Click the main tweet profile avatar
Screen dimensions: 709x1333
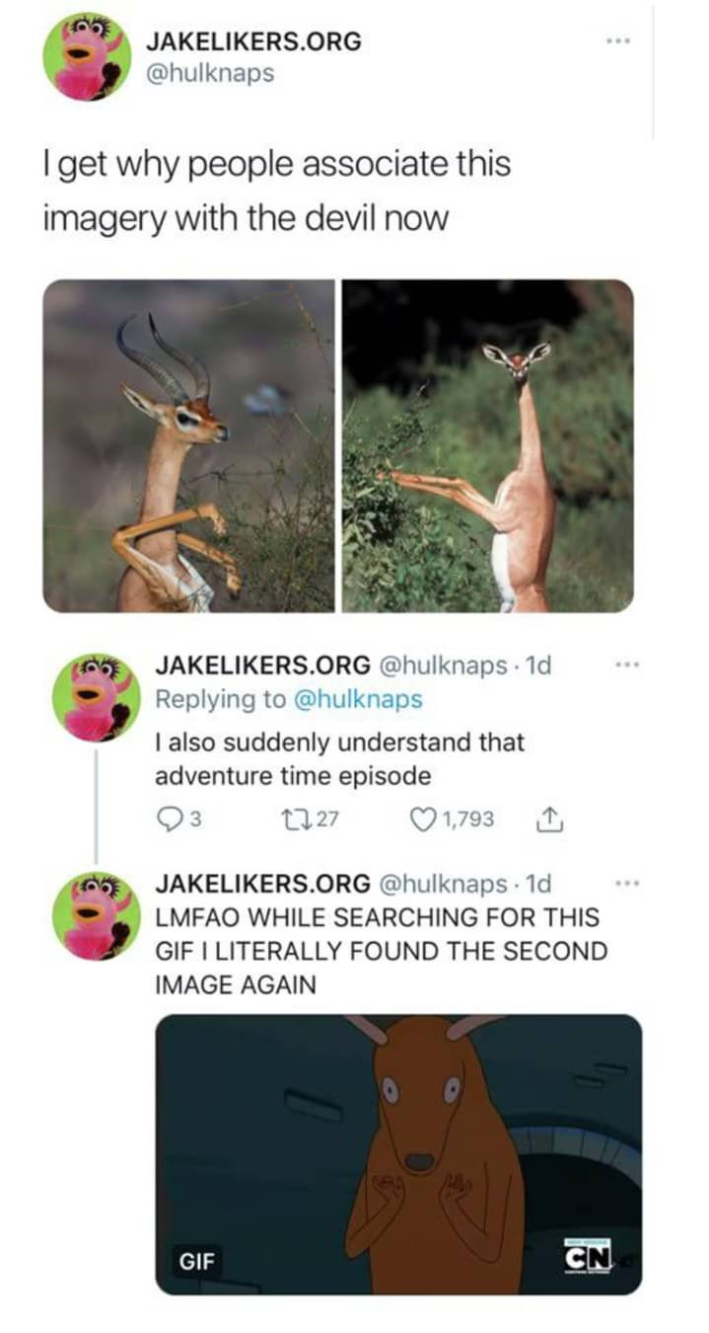tap(87, 56)
